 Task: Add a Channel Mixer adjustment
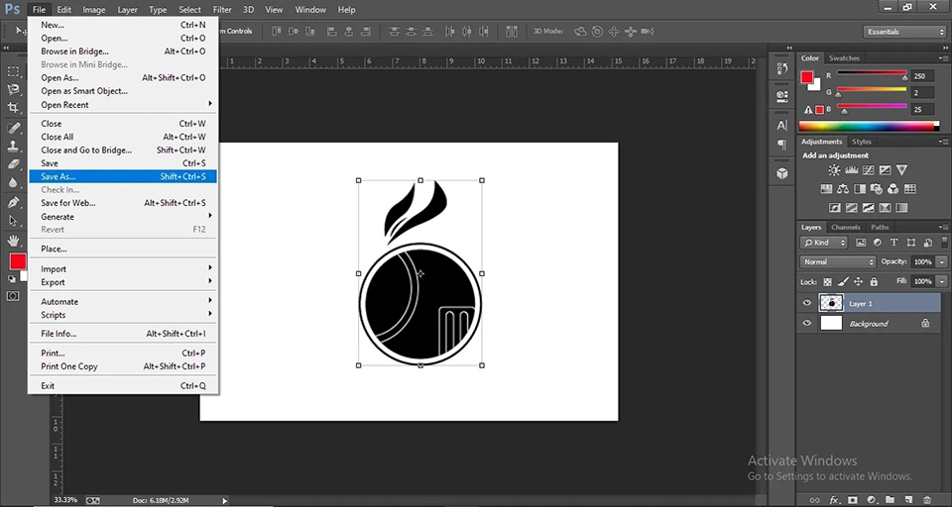tap(892, 188)
